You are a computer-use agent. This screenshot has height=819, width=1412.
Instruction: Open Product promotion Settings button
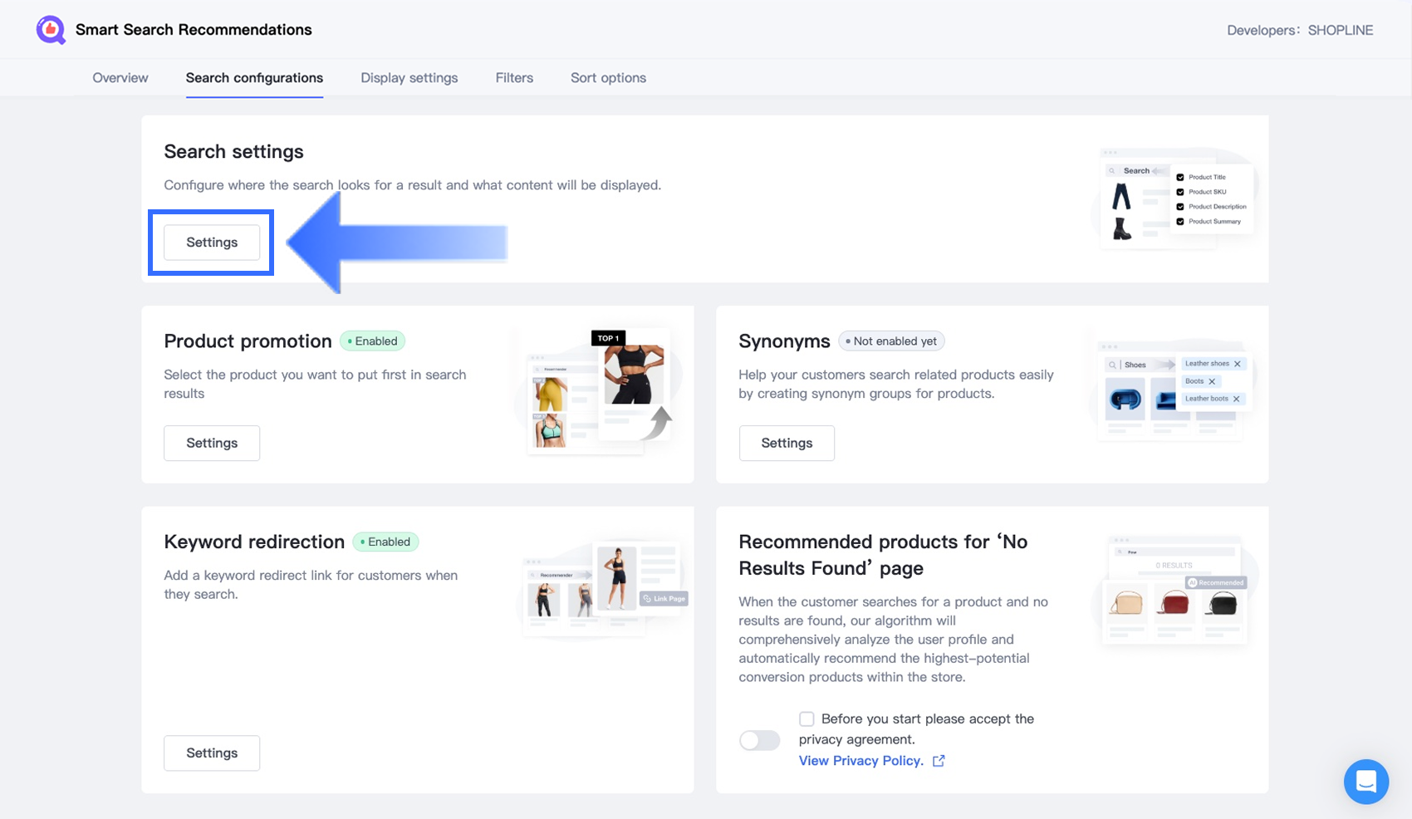[x=212, y=443]
